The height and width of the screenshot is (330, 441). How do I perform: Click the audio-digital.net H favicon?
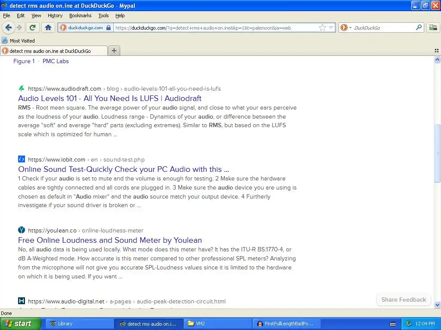coord(22,301)
